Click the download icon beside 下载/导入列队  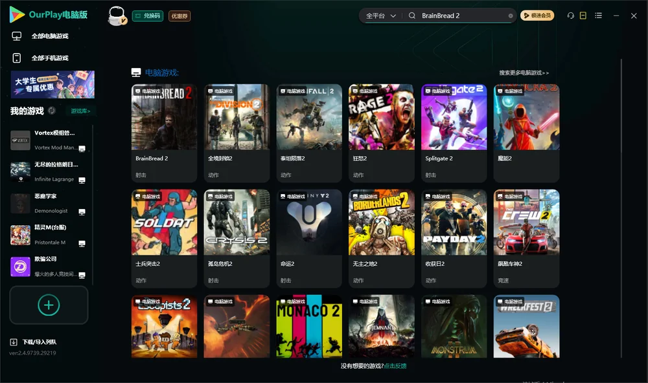click(x=14, y=342)
